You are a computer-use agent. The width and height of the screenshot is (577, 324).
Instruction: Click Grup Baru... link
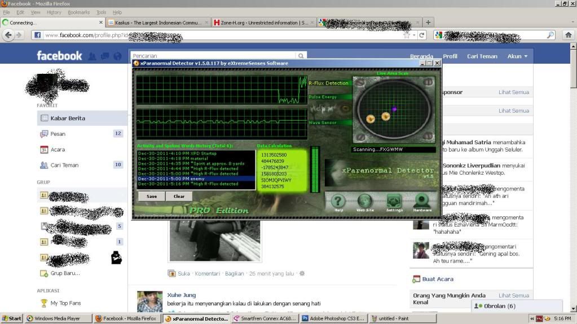point(65,273)
